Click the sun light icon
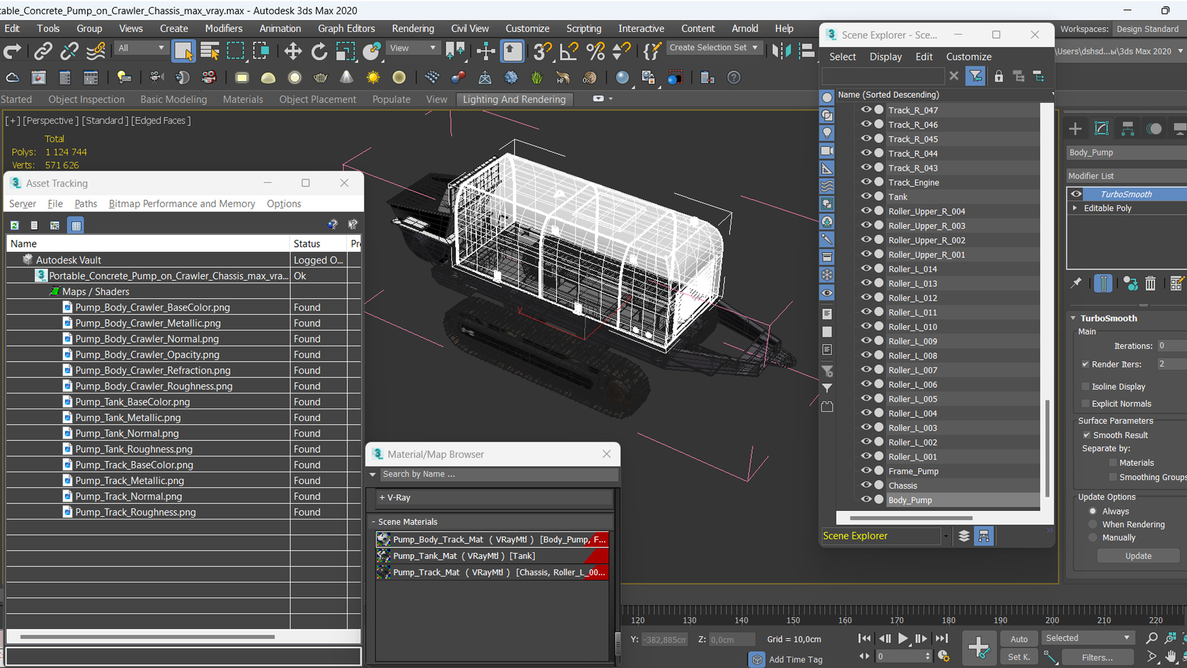 [373, 78]
